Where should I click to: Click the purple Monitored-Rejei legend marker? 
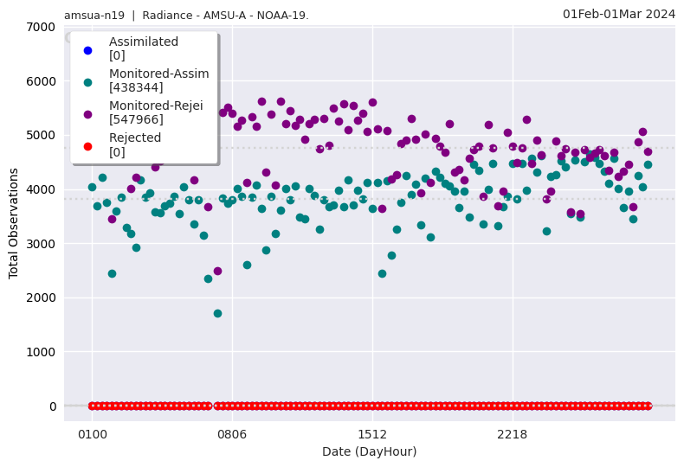pos(87,114)
